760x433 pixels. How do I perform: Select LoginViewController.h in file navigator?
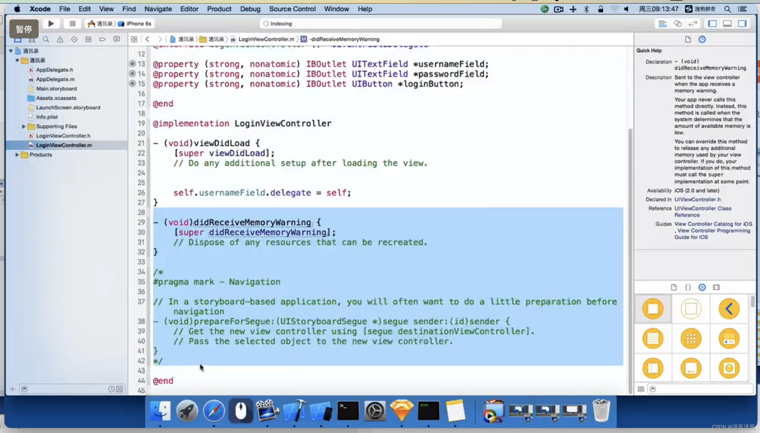click(x=63, y=136)
